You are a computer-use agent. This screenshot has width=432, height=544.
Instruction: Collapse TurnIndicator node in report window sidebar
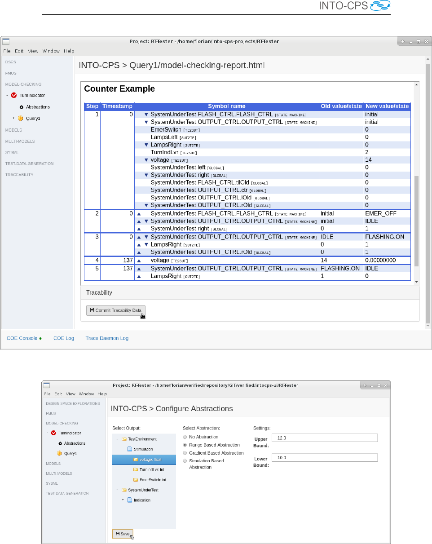[7, 95]
